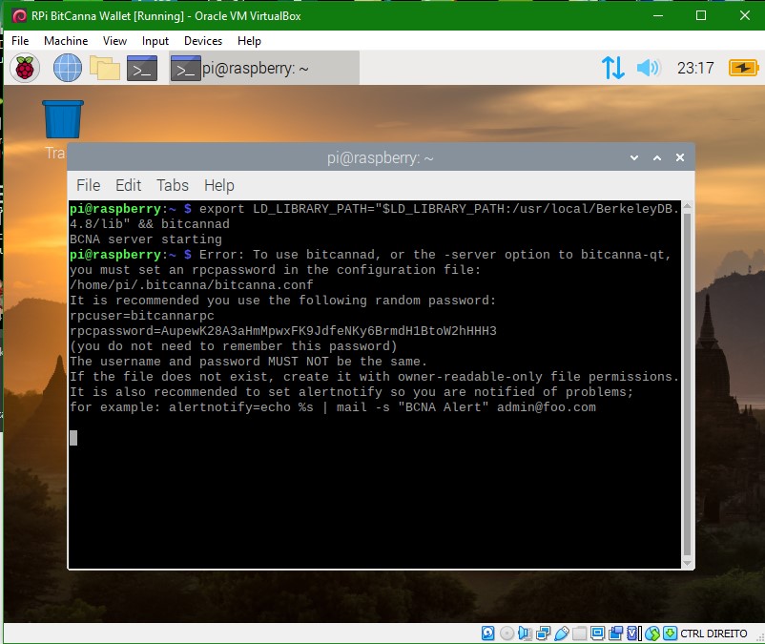Click the 'BCNA server starting' line
Viewport: 765px width, 644px height.
146,239
